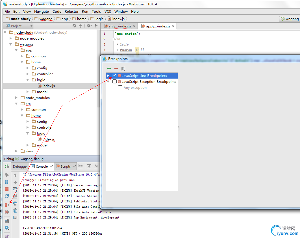300x238 pixels.
Task: Click Collapse All icon in Project panel
Action: [80, 26]
